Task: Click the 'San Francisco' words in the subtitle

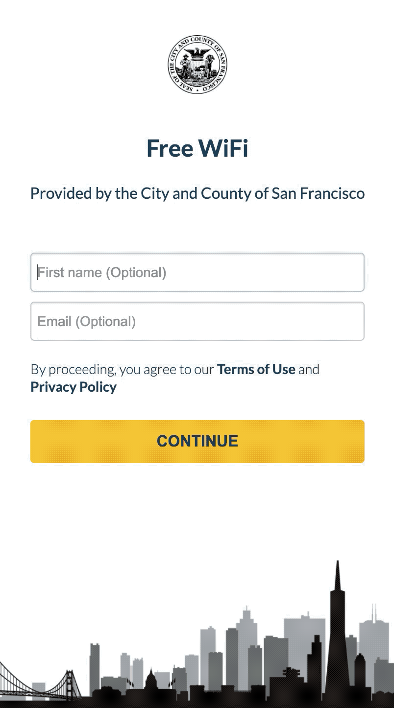Action: pos(319,193)
